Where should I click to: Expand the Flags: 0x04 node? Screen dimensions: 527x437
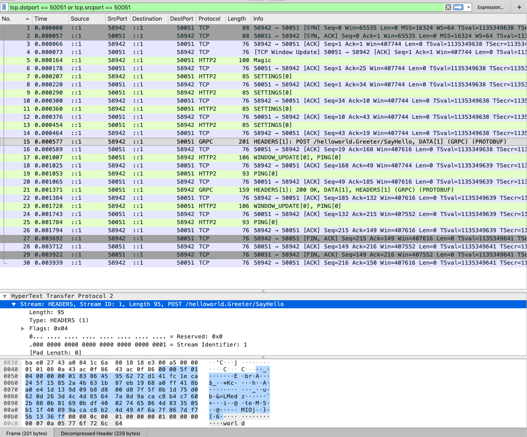coord(23,329)
